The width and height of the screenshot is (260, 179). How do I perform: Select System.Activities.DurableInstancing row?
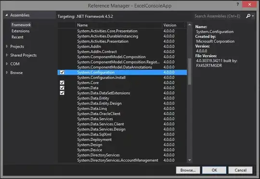coord(122,36)
